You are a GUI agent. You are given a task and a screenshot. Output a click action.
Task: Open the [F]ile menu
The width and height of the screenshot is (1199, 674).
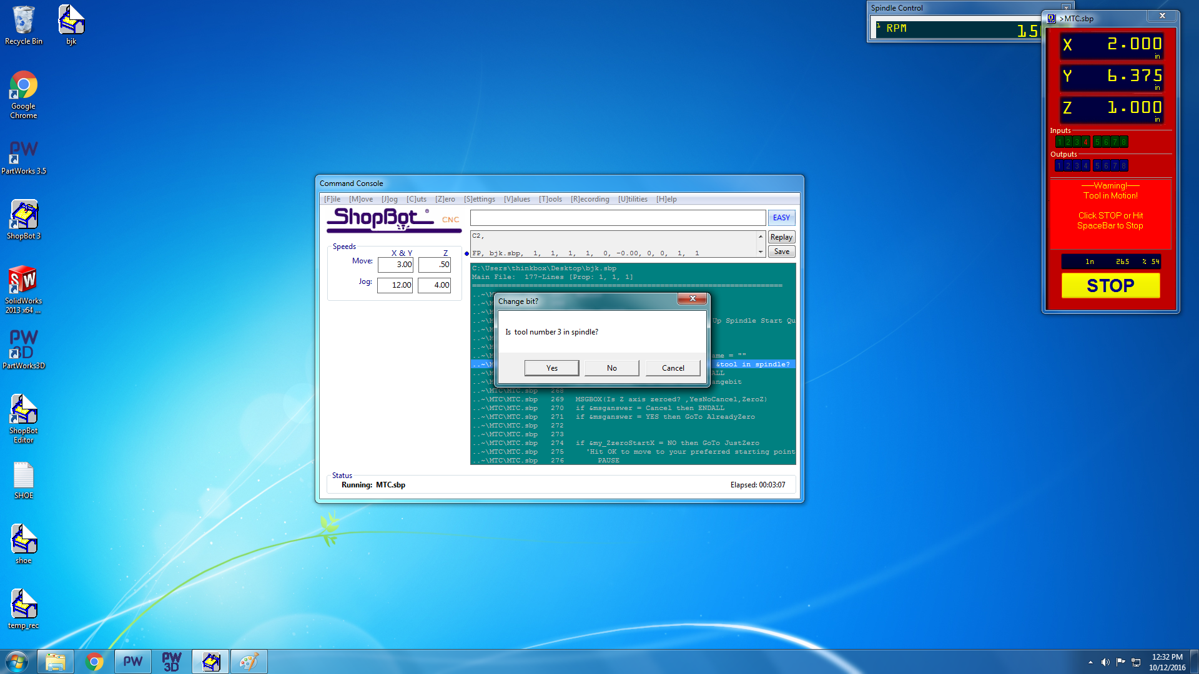tap(332, 199)
